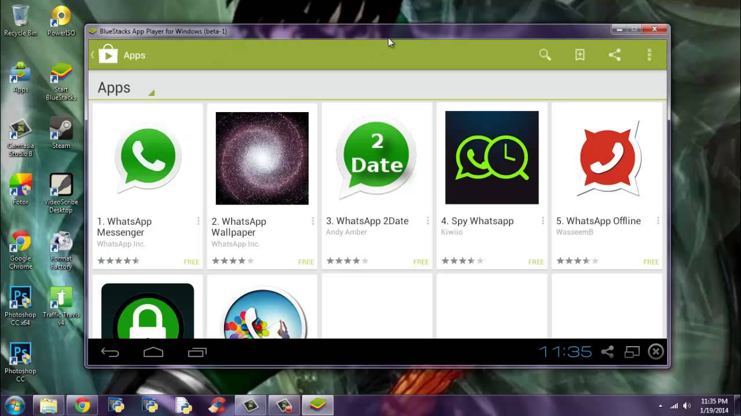The height and width of the screenshot is (416, 741).
Task: Open options menu for Spy Whatsapp card
Action: 542,221
